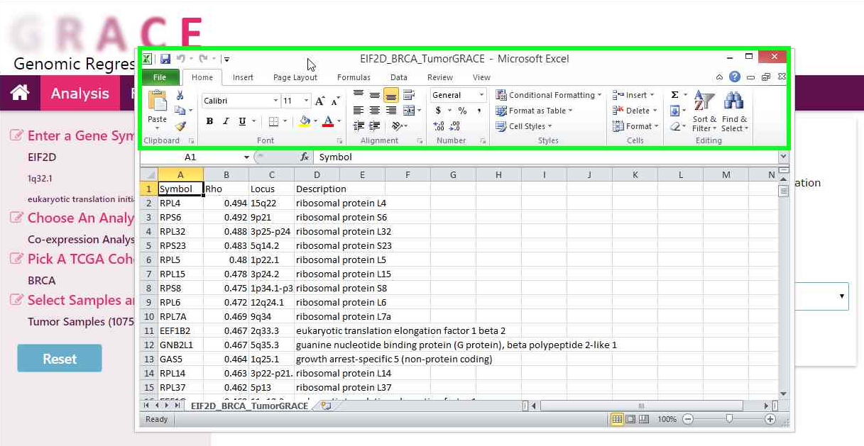Click the AutoSum sigma icon
This screenshot has width=864, height=446.
(675, 95)
